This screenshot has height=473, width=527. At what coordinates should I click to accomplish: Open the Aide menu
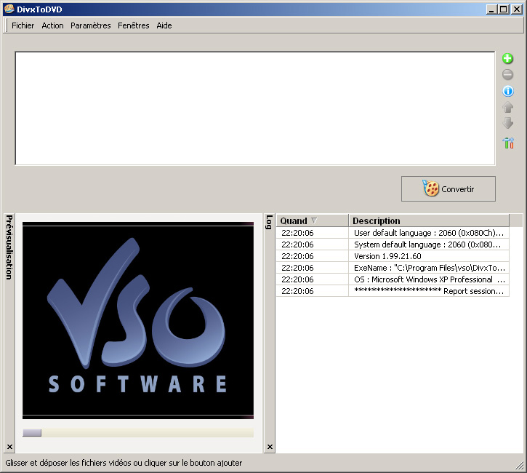point(164,25)
